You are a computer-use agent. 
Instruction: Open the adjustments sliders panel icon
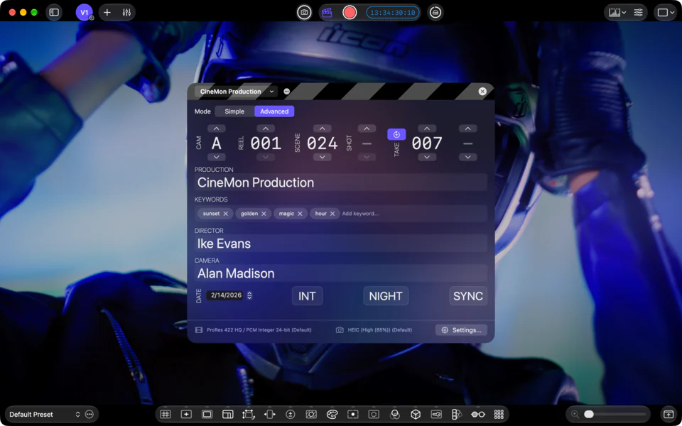coord(638,12)
